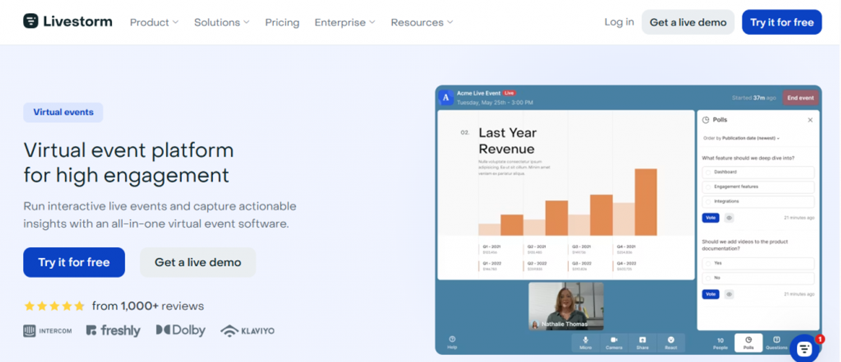Image resolution: width=841 pixels, height=362 pixels.
Task: Select Yes in the videos poll
Action: click(x=758, y=263)
